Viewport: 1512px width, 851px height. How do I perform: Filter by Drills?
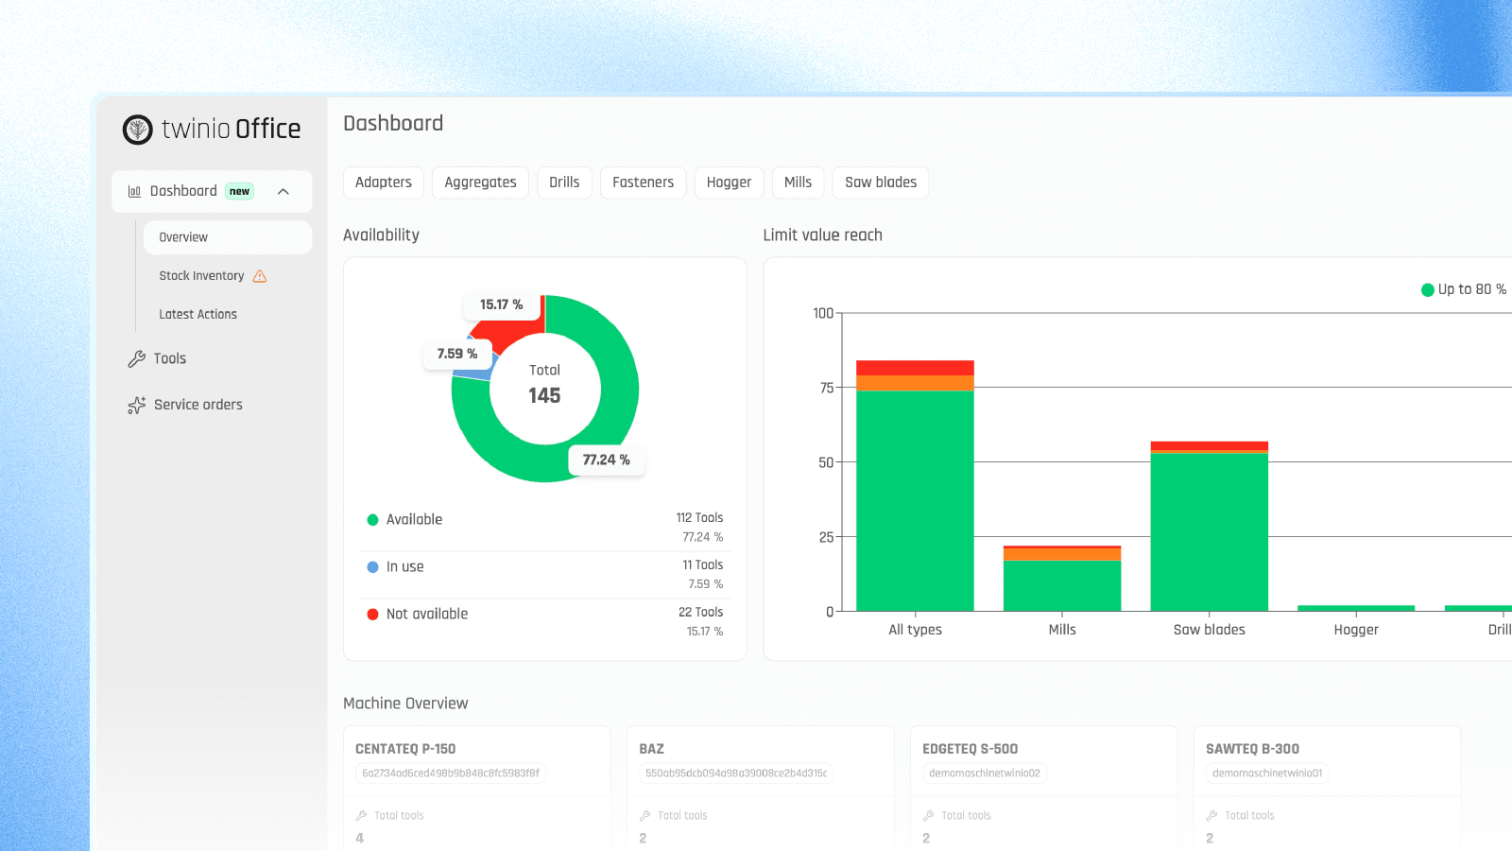point(564,182)
